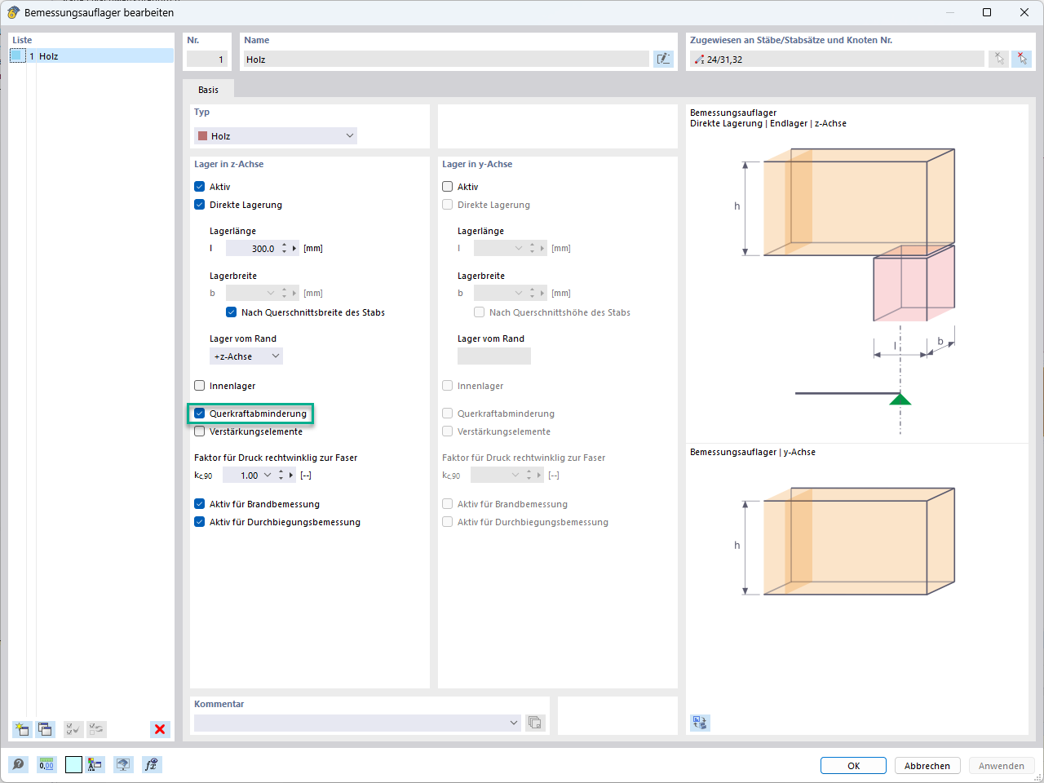Confirm the dialog with OK
Viewport: 1044px width, 783px height.
853,765
